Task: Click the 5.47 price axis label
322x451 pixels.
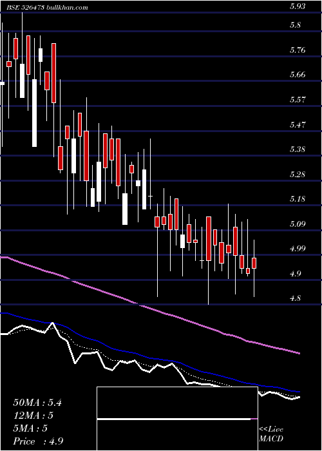Action: coord(297,124)
